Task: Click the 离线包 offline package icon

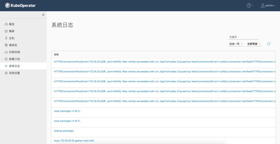Action: point(6,45)
